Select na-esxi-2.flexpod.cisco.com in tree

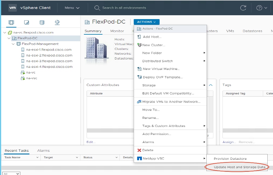point(49,55)
